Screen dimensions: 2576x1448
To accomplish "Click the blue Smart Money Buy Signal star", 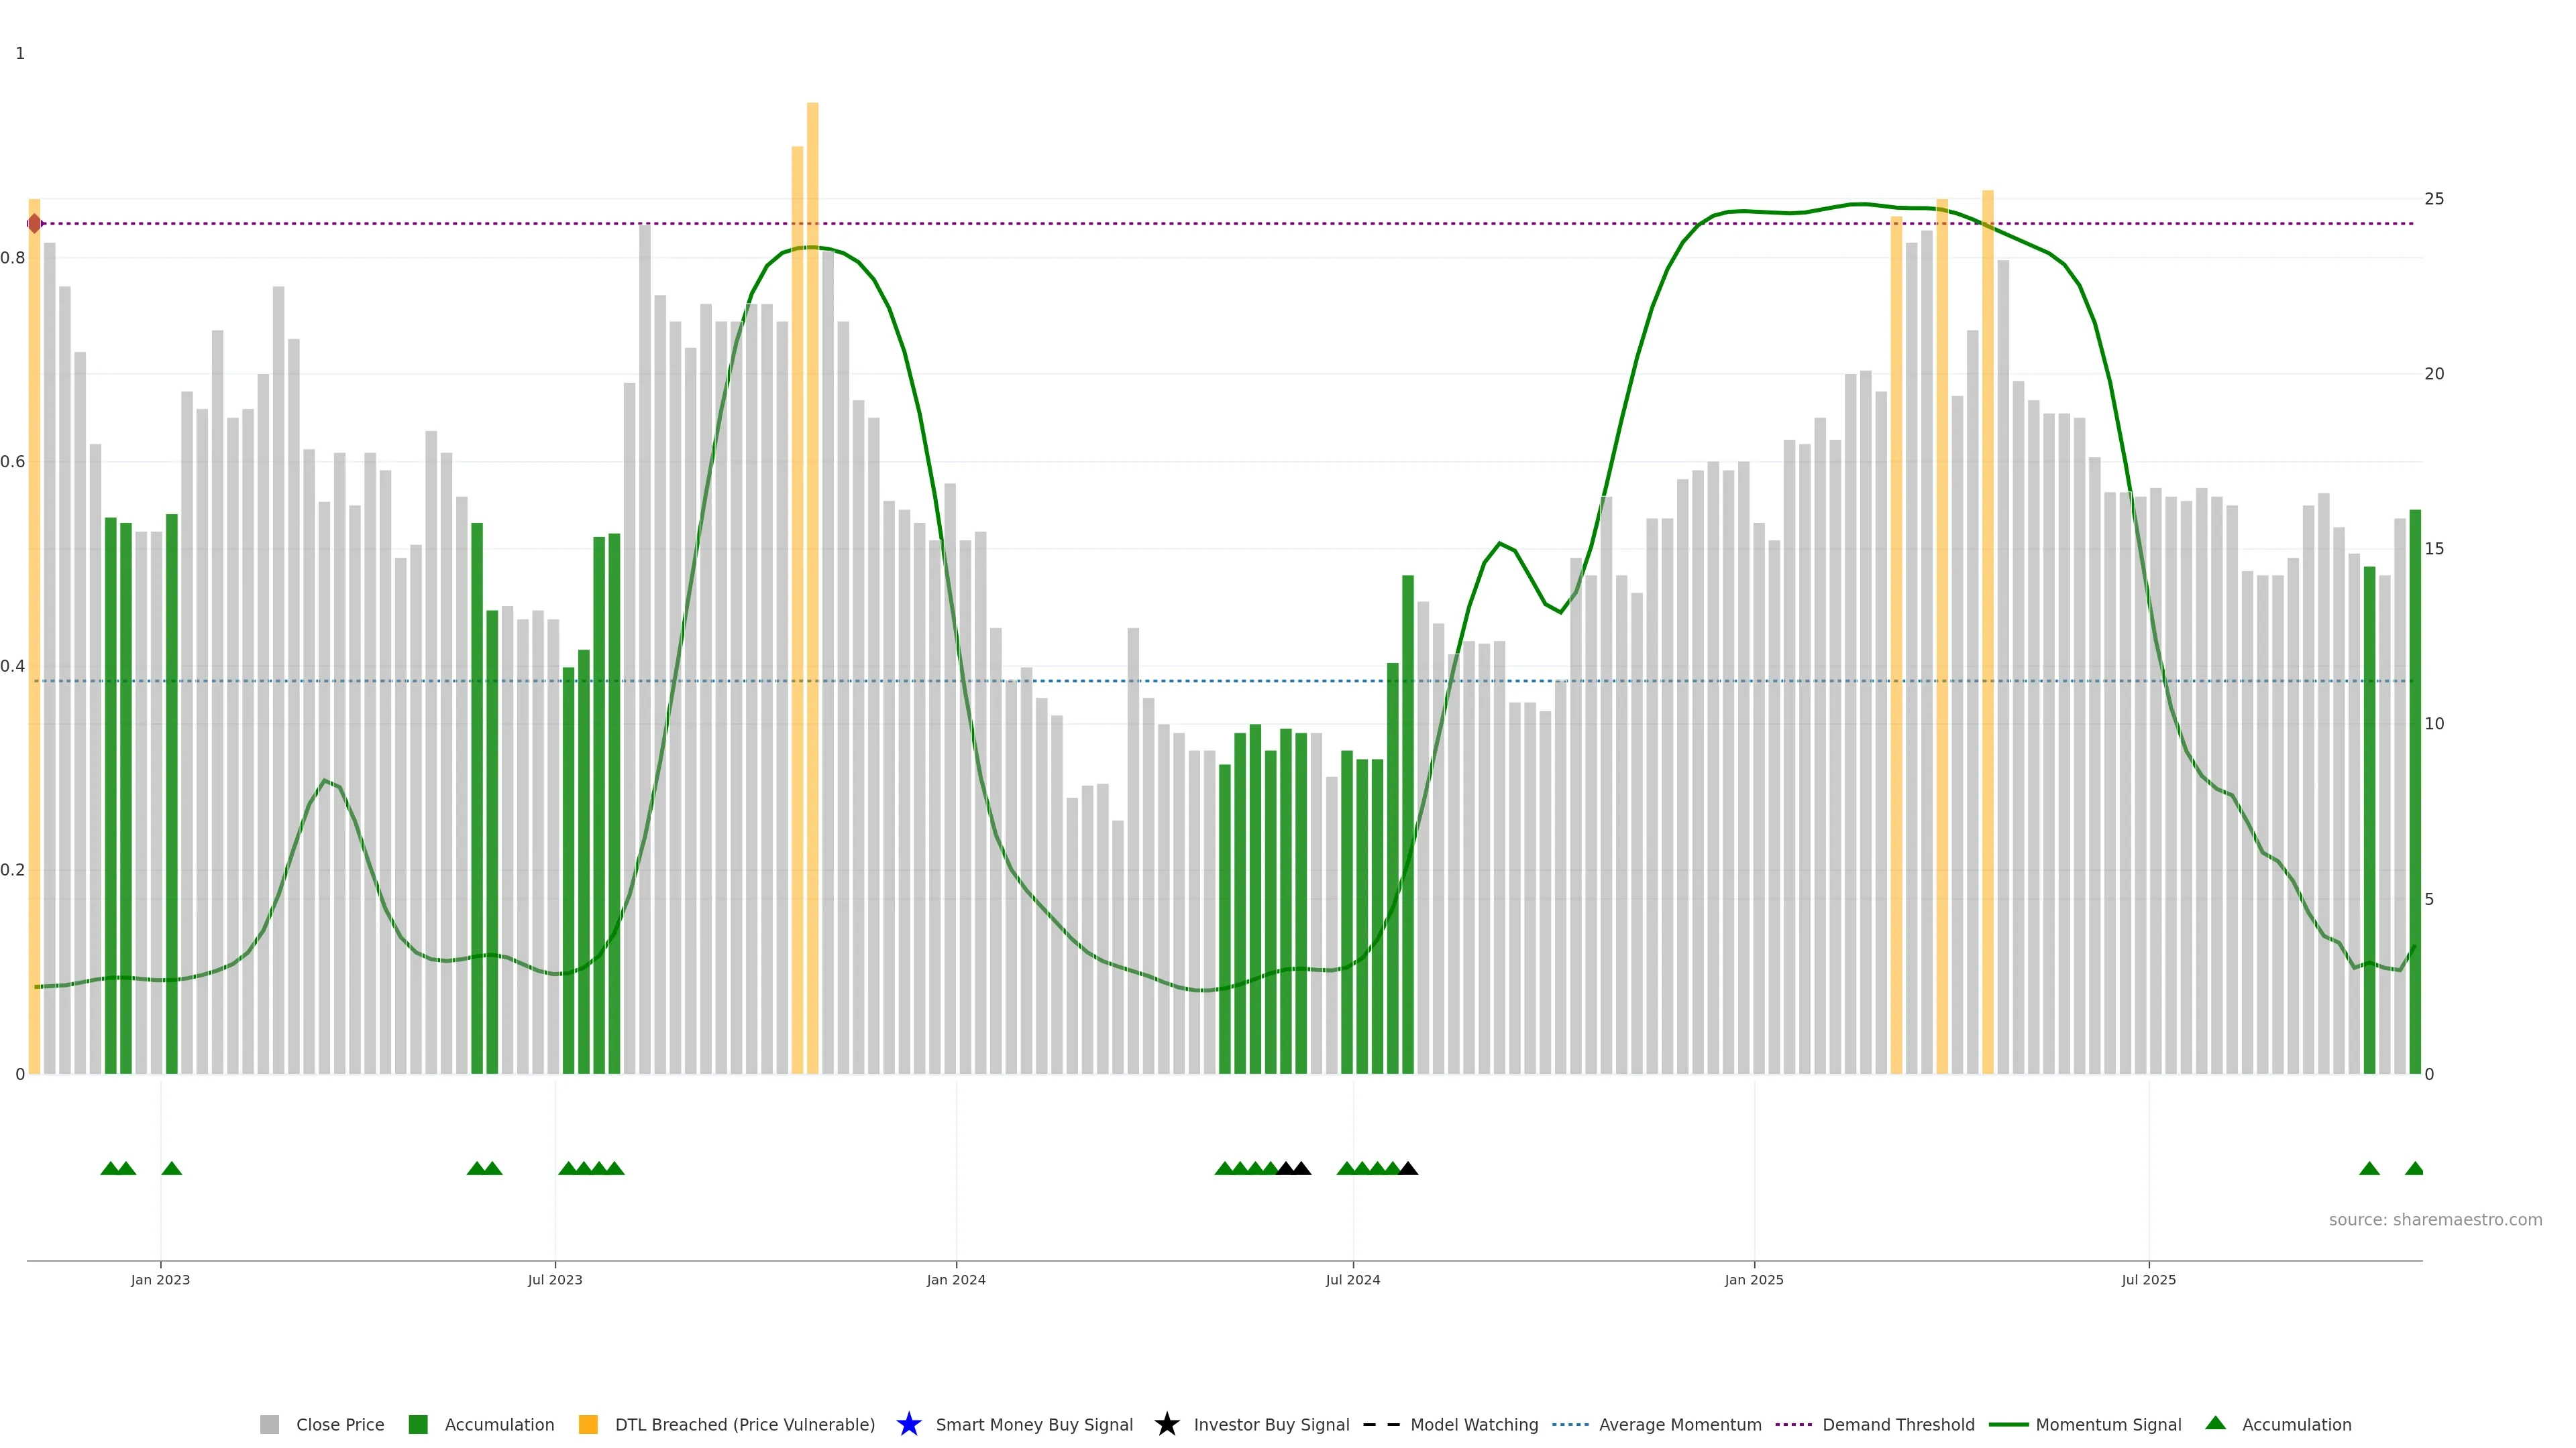I will 908,1424.
